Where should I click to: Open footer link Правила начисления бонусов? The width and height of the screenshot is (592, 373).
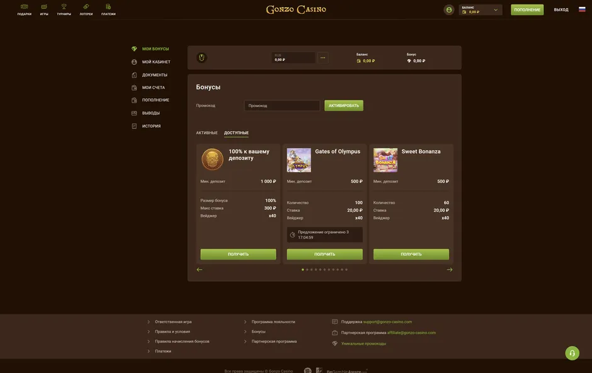click(x=182, y=341)
